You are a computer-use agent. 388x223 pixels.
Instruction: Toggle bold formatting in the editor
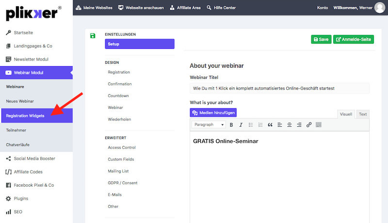[x=231, y=125]
